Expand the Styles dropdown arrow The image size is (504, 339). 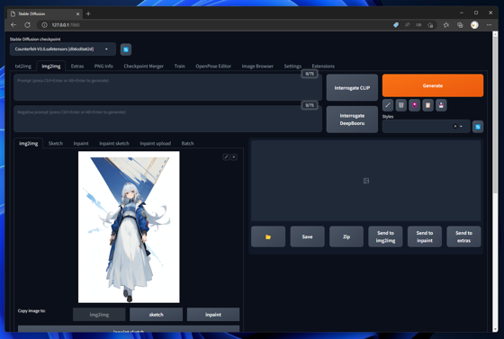coord(461,126)
